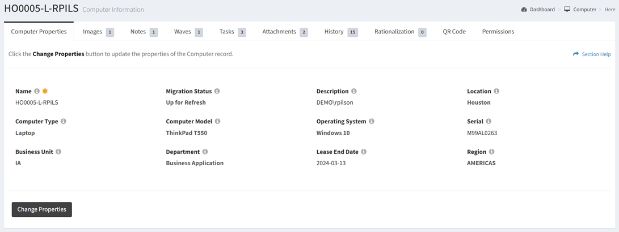Screen dimensions: 619x232
Task: Click info icon beside Operating System
Action: [372, 122]
